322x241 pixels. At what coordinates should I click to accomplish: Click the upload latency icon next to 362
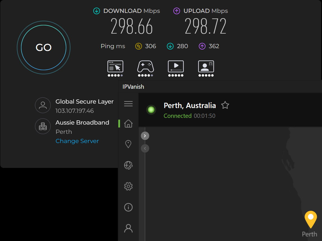point(202,46)
